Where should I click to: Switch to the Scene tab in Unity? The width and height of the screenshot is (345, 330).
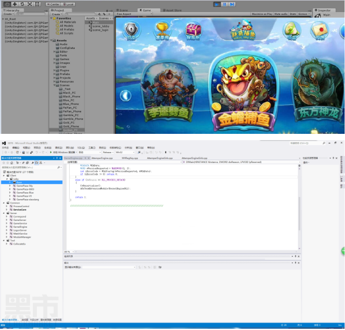122,11
